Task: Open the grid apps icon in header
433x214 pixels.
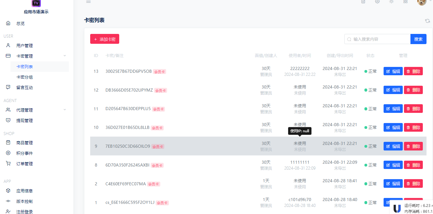Action: [406, 2]
